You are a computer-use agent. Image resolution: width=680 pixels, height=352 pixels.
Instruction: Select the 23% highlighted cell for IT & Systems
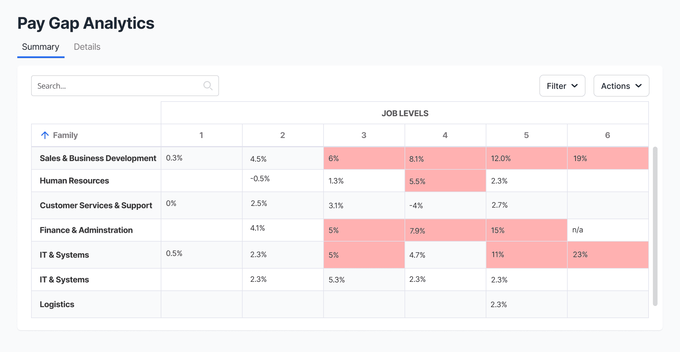pos(608,255)
